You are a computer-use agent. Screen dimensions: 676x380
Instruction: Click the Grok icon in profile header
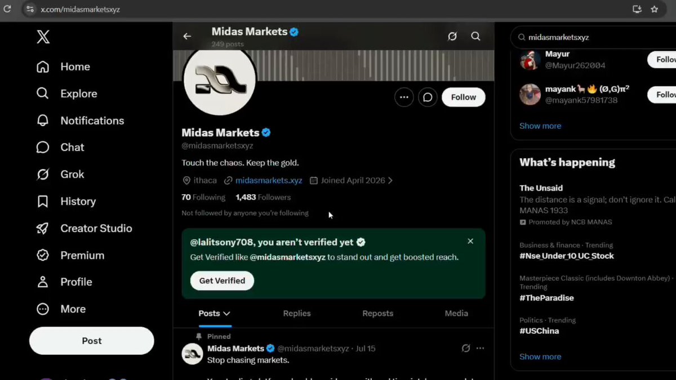(x=452, y=36)
